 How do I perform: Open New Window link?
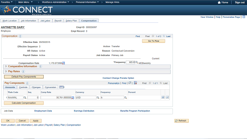[x=207, y=17]
